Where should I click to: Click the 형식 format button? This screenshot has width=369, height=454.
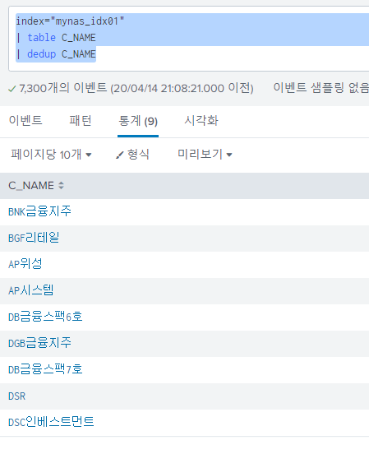[x=132, y=155]
